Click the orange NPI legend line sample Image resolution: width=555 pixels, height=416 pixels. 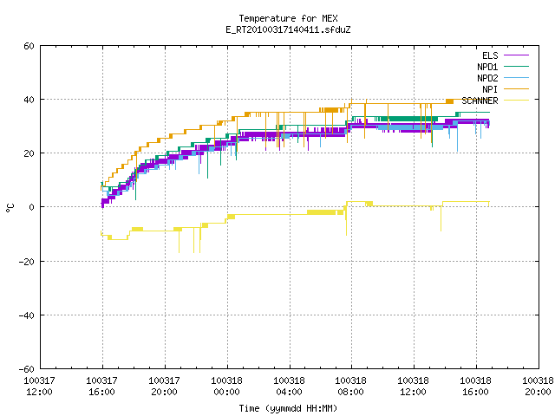pos(516,88)
